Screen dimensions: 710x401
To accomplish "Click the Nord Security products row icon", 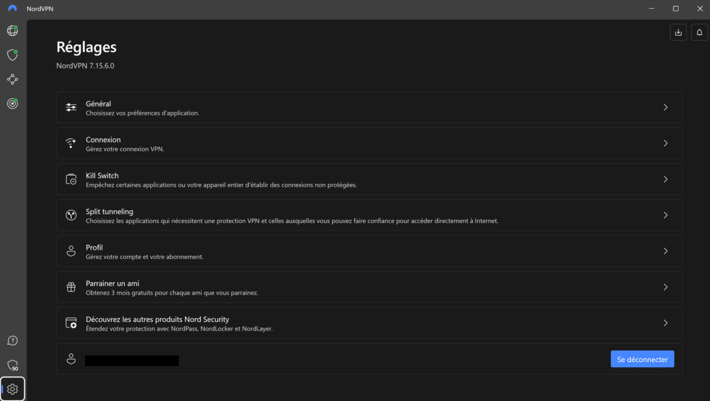I will pos(71,323).
